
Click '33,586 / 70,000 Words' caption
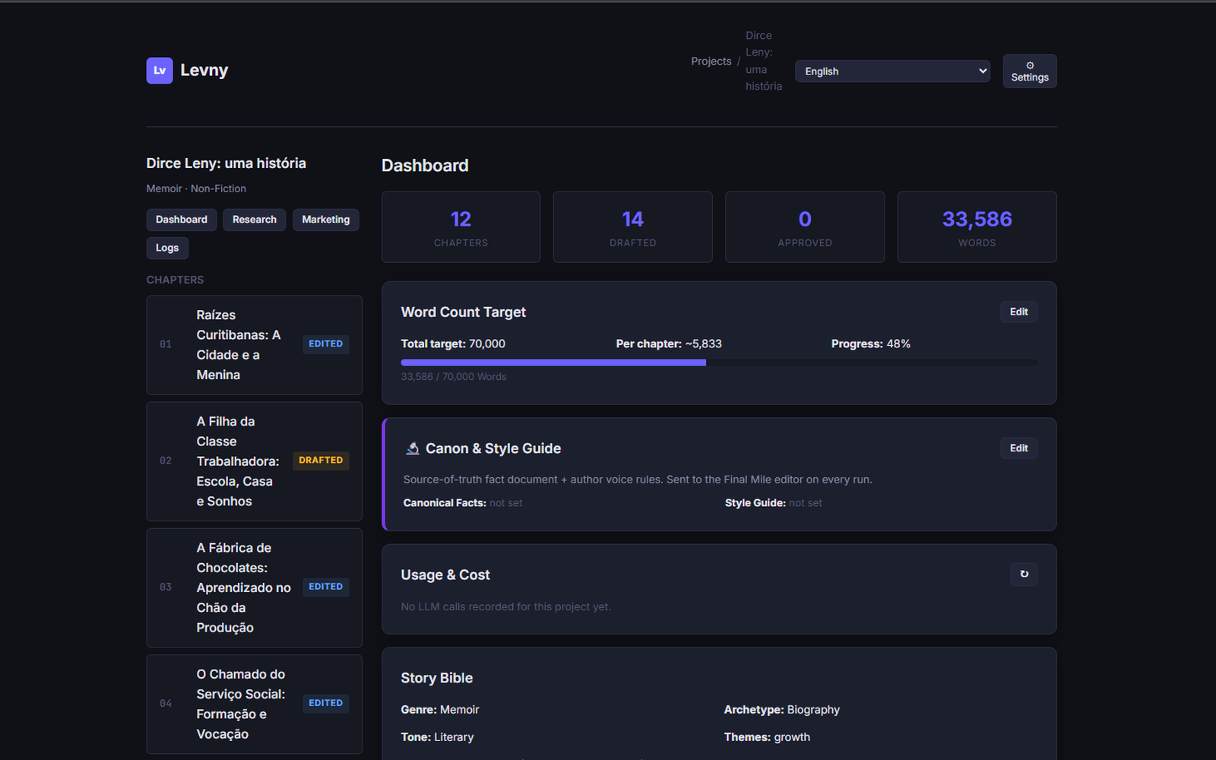[454, 377]
